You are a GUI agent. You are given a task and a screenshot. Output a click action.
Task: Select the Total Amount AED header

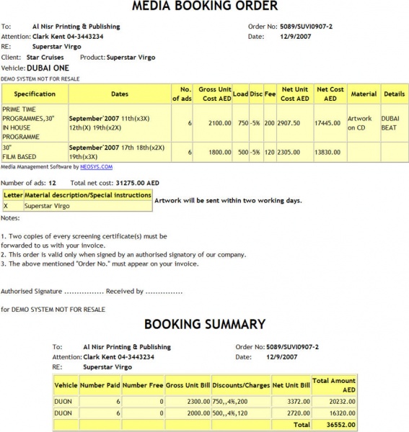[x=334, y=385]
